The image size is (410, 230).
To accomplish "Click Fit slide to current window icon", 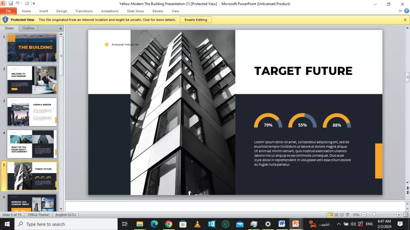I will tap(406, 214).
